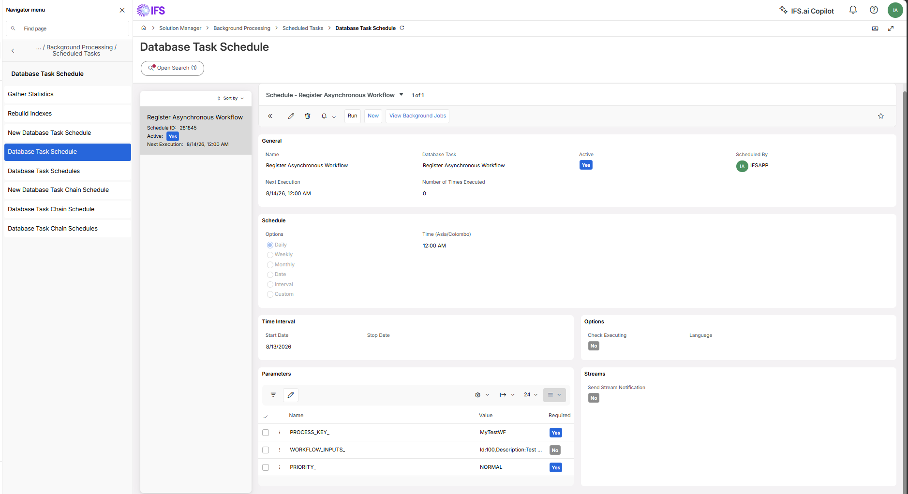Open row menu for PROCESS_KEY_
This screenshot has width=908, height=494.
click(280, 433)
